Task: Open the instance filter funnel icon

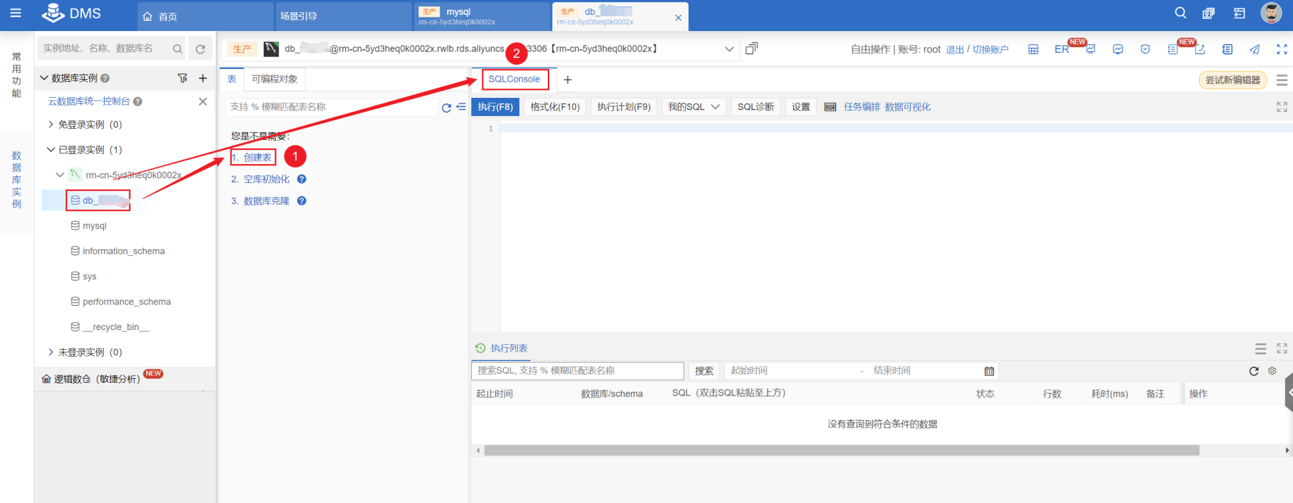Action: pos(183,78)
